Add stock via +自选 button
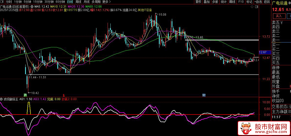291x136 pixels. [x=258, y=2]
